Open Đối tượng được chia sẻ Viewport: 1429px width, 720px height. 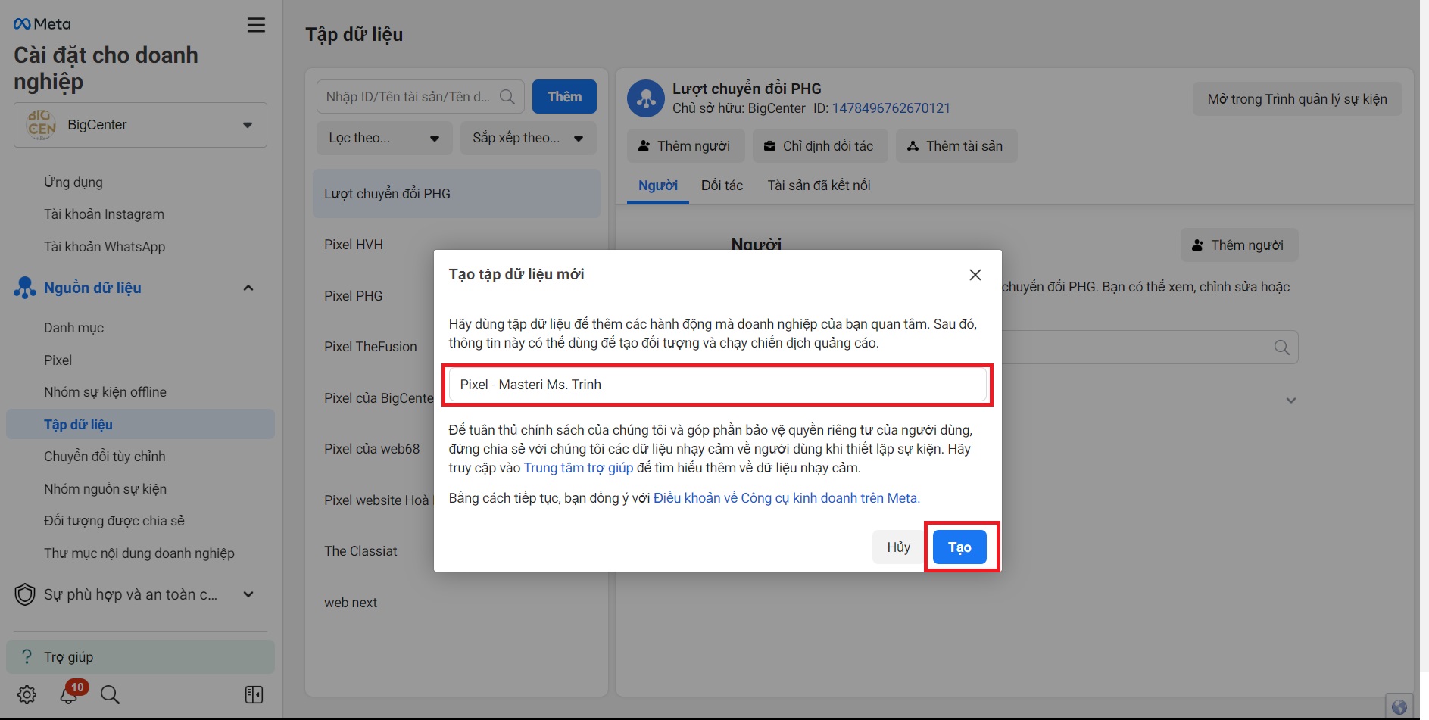(114, 521)
